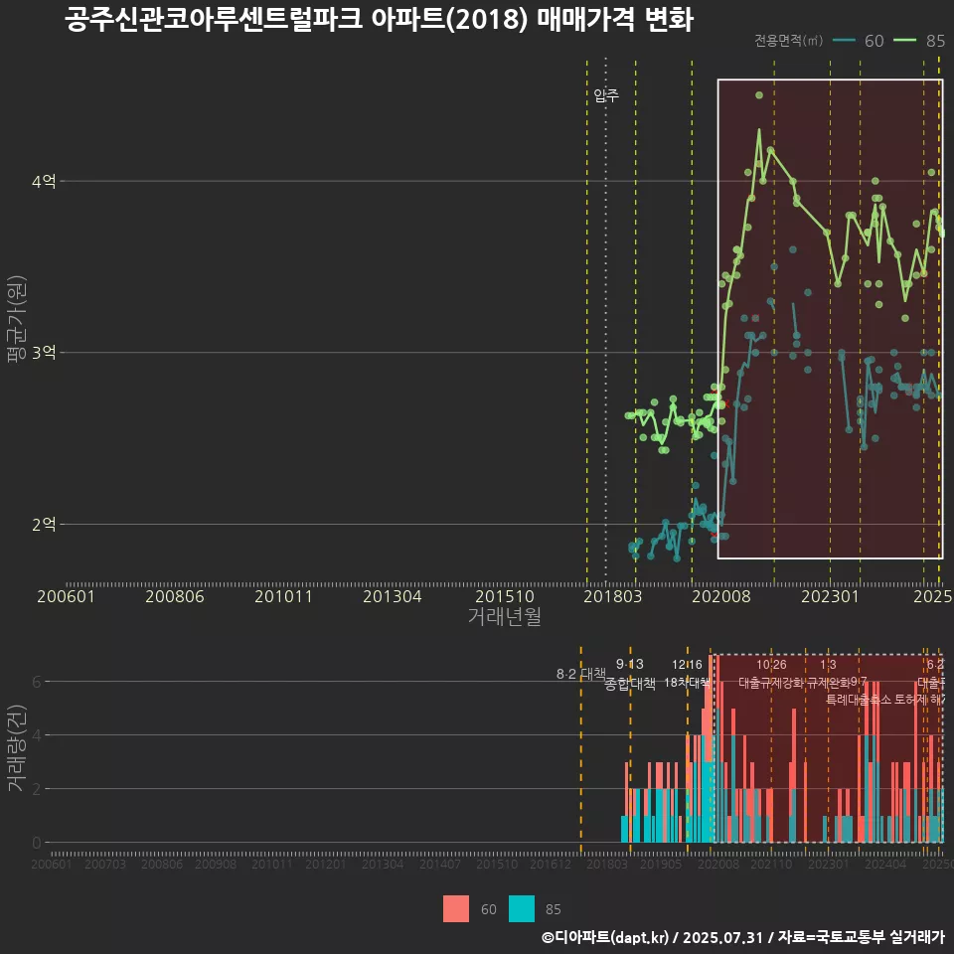The width and height of the screenshot is (954, 954).
Task: Click 201011 on the price chart date axis
Action: tap(283, 596)
